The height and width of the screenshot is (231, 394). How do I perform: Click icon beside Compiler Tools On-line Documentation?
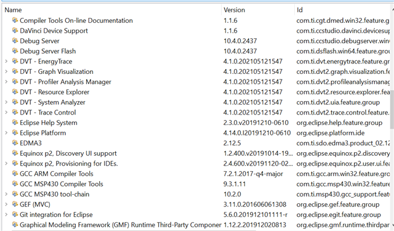click(15, 20)
